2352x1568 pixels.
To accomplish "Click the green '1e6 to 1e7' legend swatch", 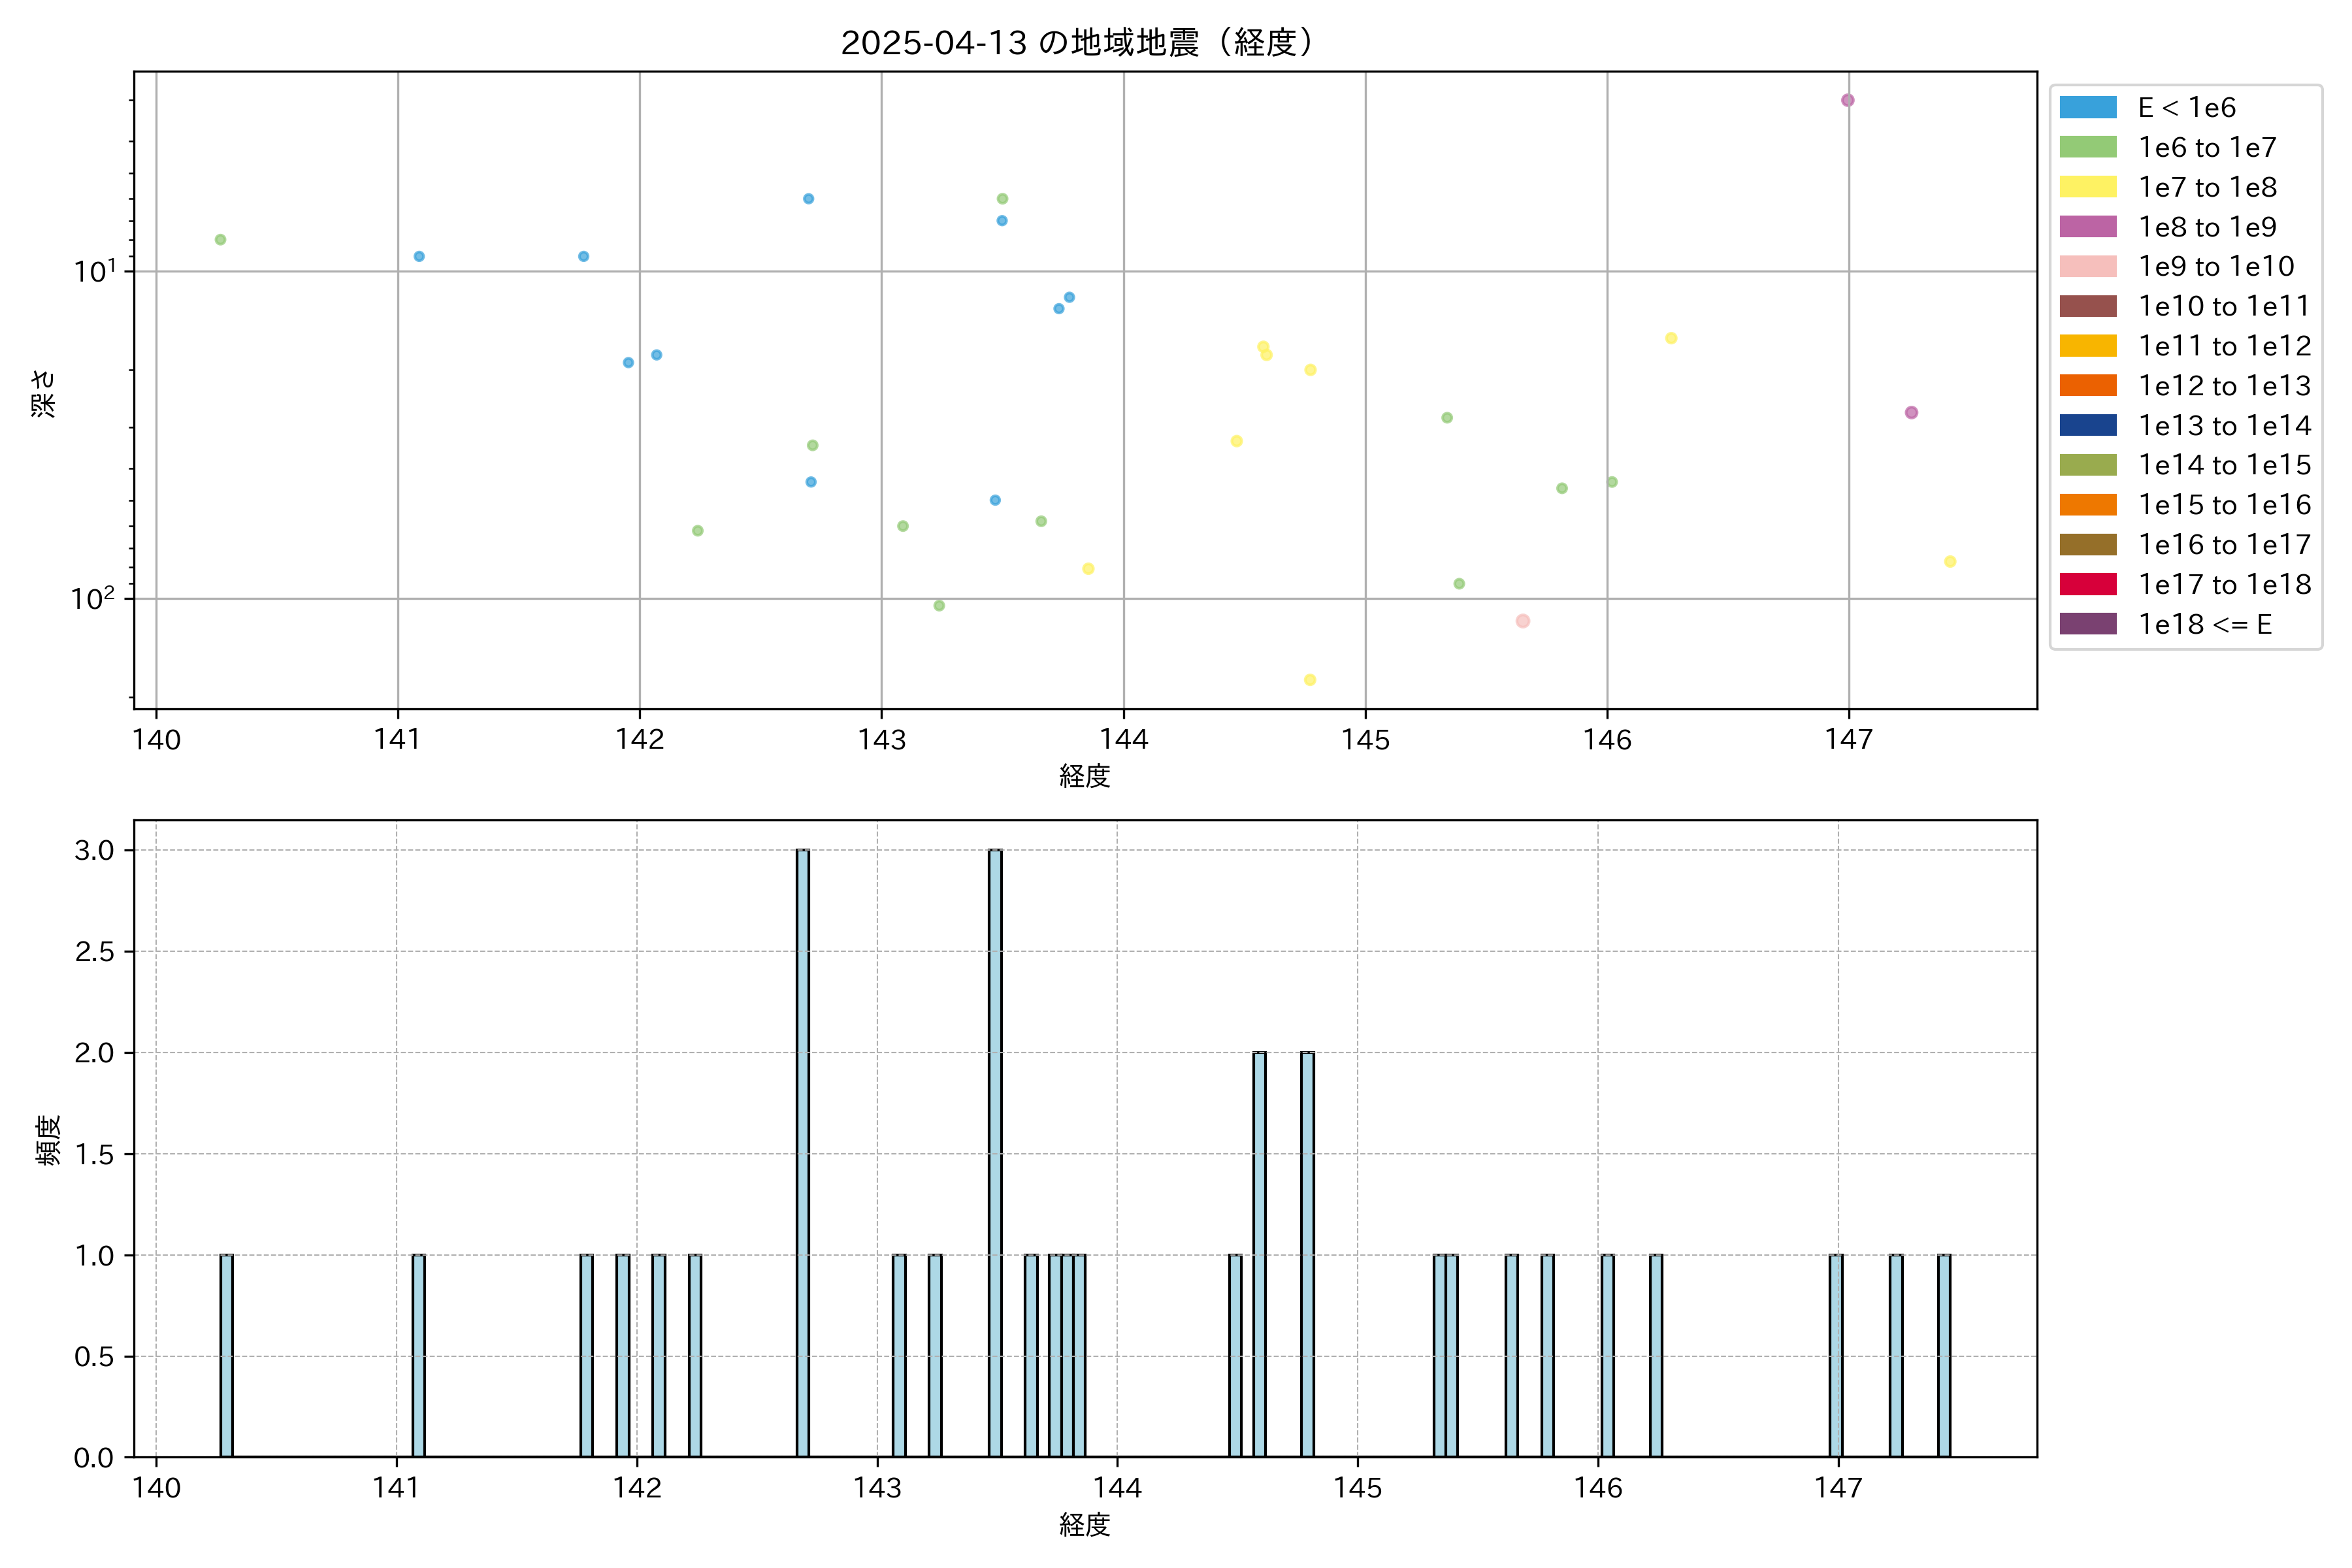I will click(x=2087, y=148).
